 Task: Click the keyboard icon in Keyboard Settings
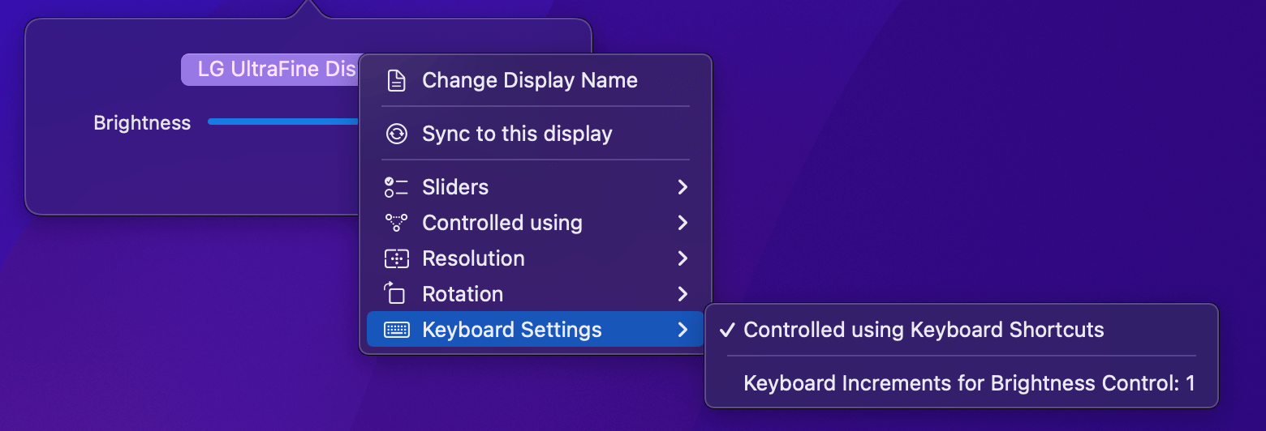click(x=396, y=330)
